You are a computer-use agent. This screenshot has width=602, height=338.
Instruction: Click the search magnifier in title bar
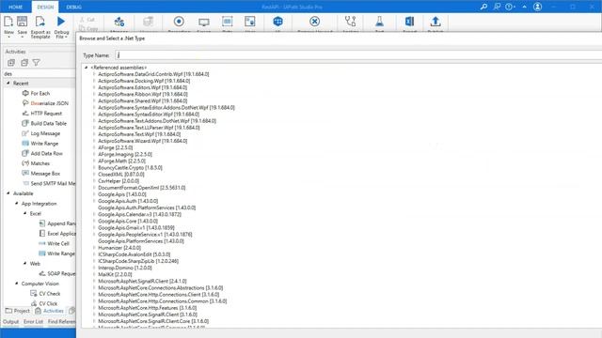[x=483, y=7]
